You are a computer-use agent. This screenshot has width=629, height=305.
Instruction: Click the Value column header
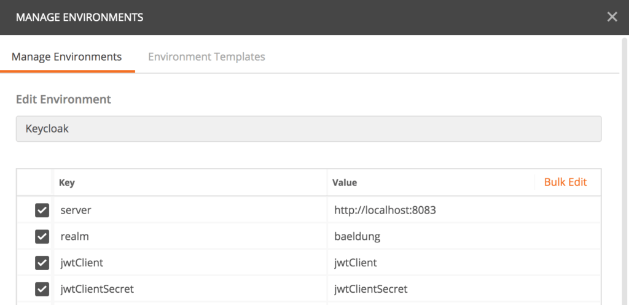(345, 183)
